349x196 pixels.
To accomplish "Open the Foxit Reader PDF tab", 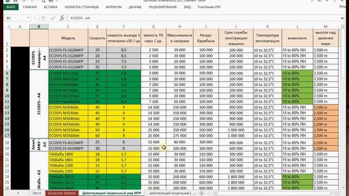I will (x=209, y=7).
